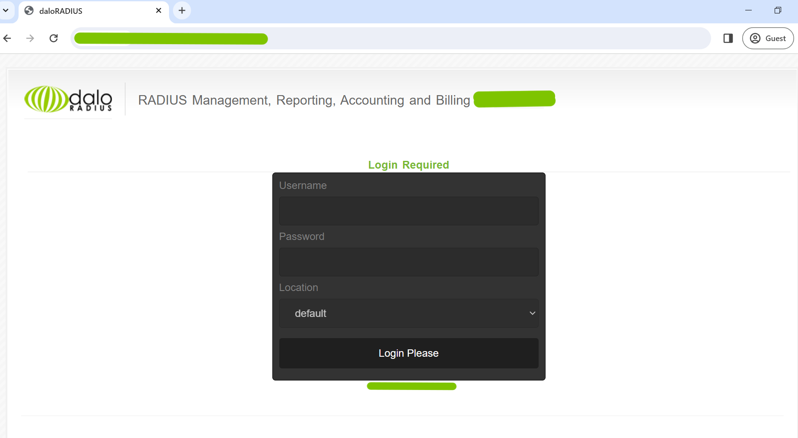The height and width of the screenshot is (438, 798).
Task: Reload the daloRADIUS page
Action: (x=54, y=38)
